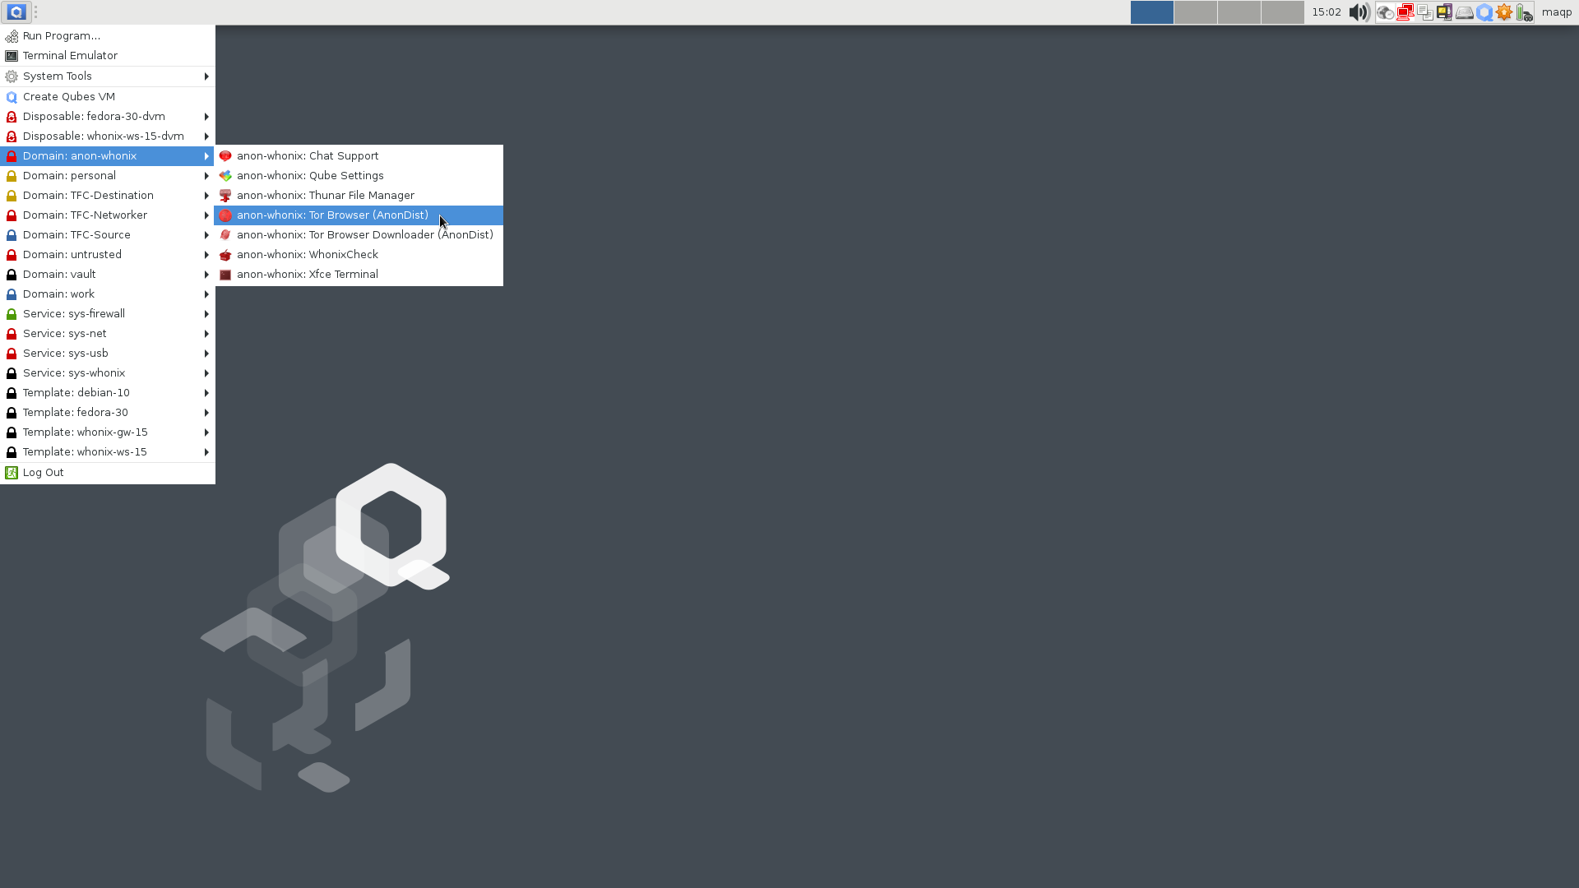This screenshot has width=1579, height=888.
Task: Click the Qubes domains Q tray icon
Action: point(1484,12)
